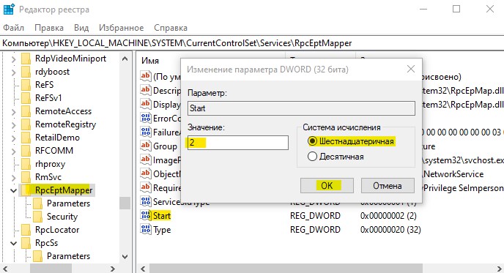This screenshot has width=504, height=273.
Task: Click the registry path address bar
Action: click(x=252, y=43)
